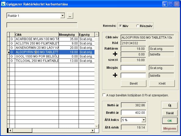Click the table's horizontal scrollbar right arrow

tap(93, 130)
